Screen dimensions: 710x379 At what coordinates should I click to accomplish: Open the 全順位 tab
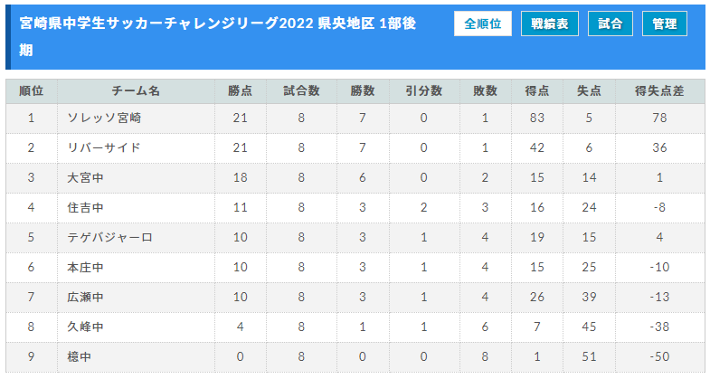click(483, 24)
